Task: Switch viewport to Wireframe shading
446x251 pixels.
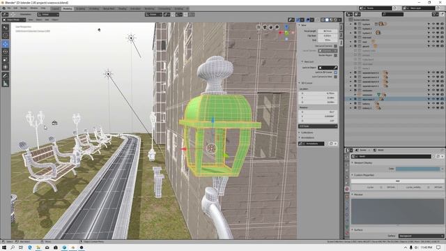Action: pyautogui.click(x=323, y=20)
